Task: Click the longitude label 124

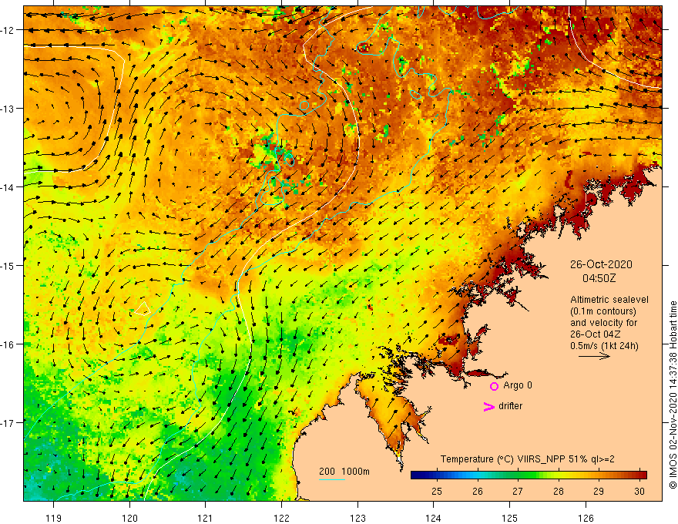Action: pos(434,518)
